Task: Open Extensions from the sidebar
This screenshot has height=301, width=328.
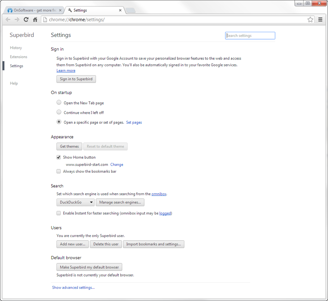Action: (x=19, y=57)
